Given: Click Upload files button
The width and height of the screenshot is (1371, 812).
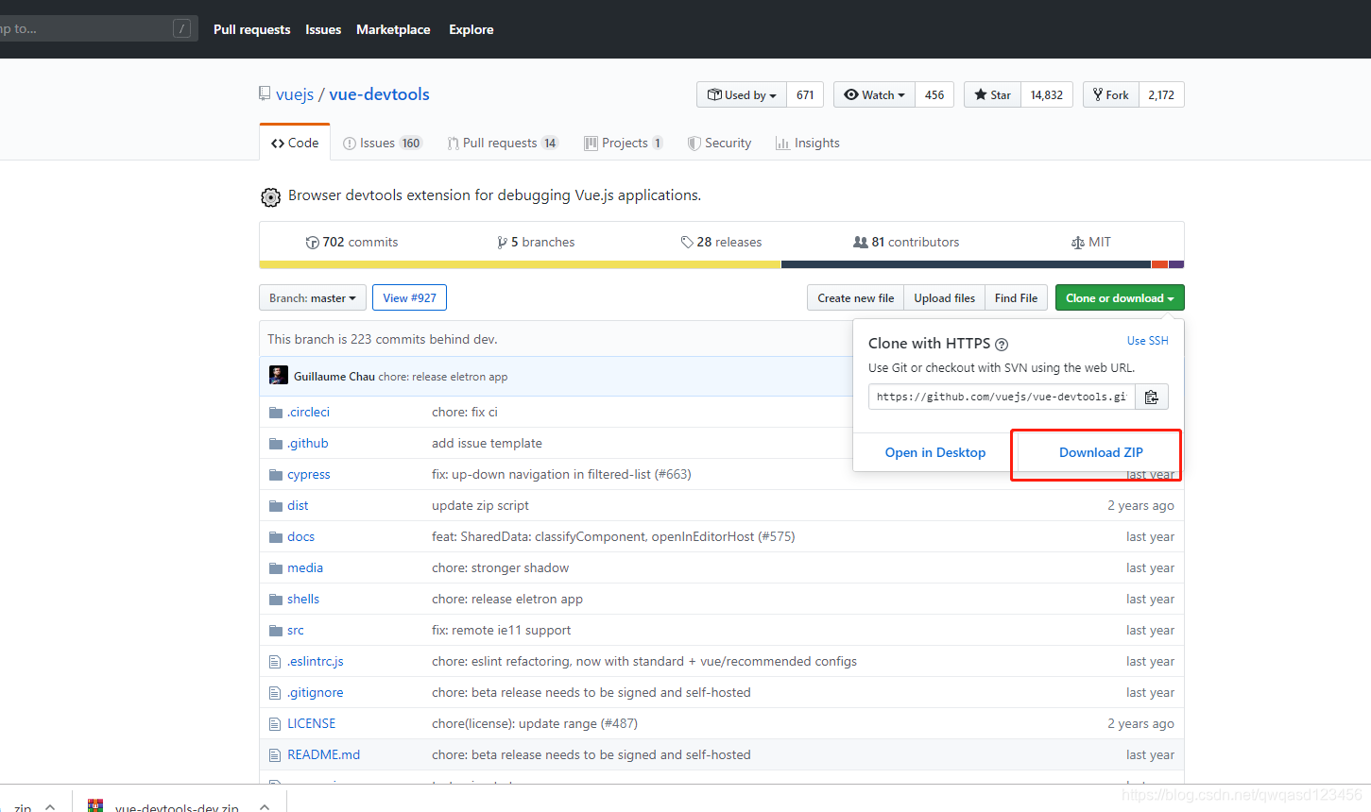Looking at the screenshot, I should [x=945, y=297].
